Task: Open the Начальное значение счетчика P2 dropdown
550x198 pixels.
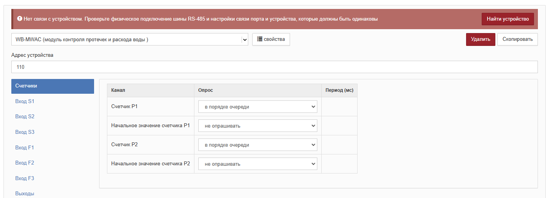Action: tap(258, 164)
